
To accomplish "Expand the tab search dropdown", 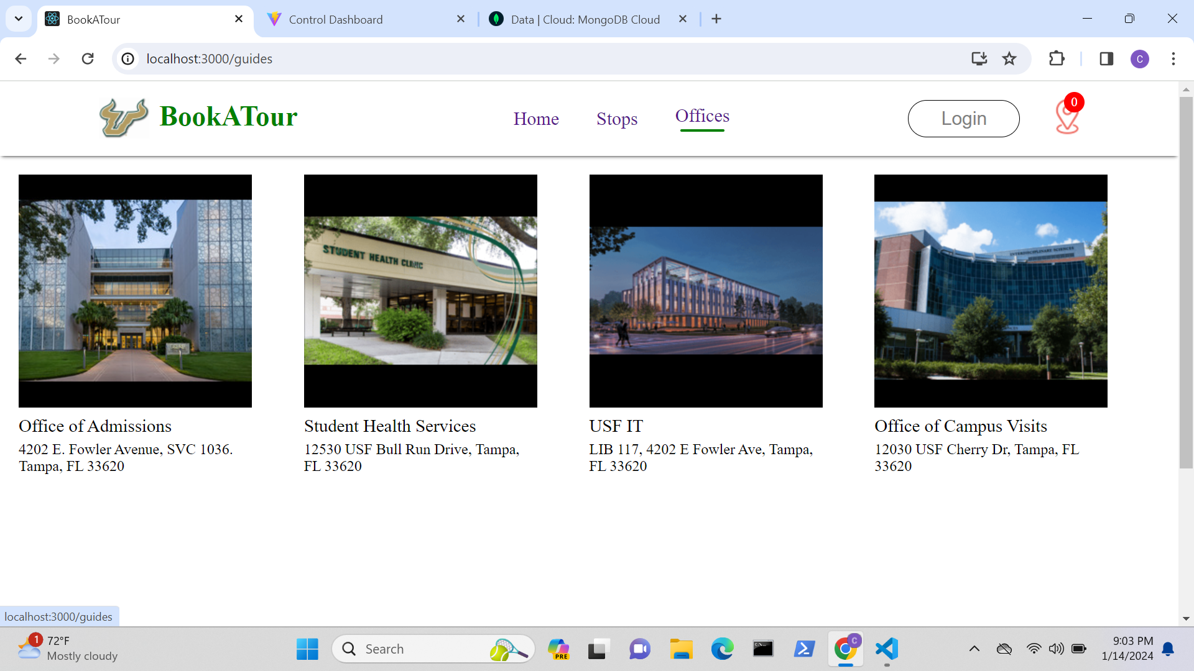I will (19, 19).
